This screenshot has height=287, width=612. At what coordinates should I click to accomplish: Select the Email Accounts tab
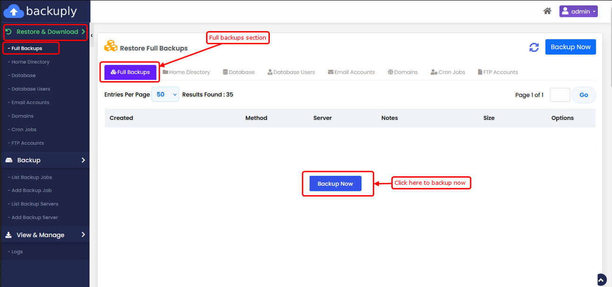pyautogui.click(x=351, y=73)
